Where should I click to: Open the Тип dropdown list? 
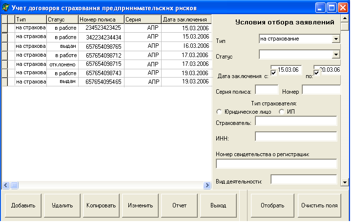(335, 39)
